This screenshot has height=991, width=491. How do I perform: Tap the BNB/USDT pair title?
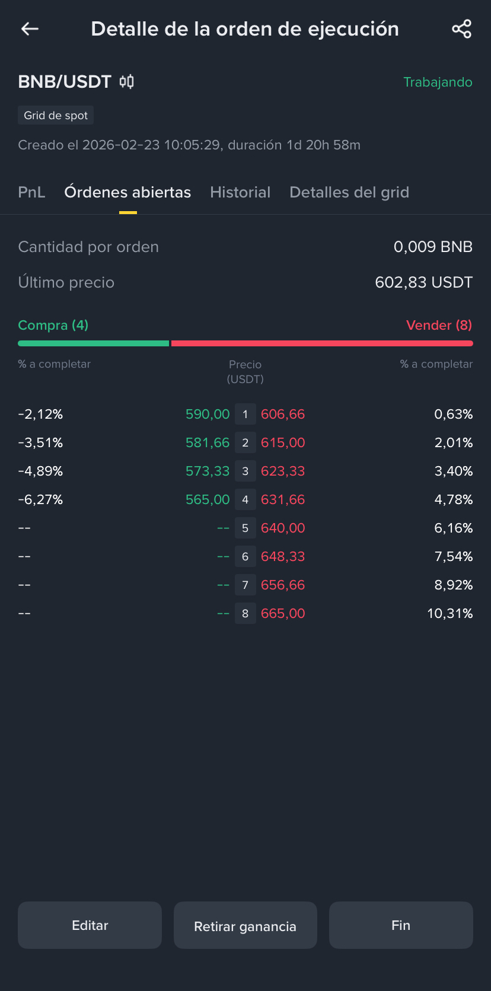pos(65,81)
